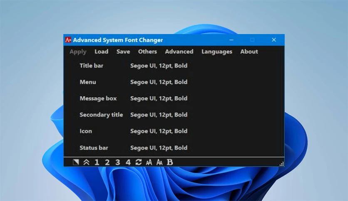Change the Title bar font setting
The height and width of the screenshot is (201, 348).
pos(159,66)
